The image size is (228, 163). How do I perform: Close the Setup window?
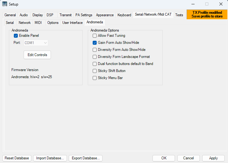pos(221,4)
